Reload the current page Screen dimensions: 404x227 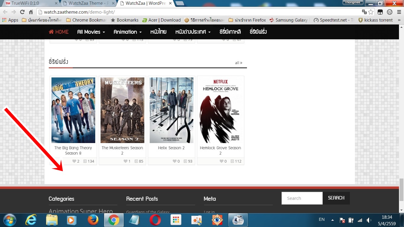click(x=22, y=12)
